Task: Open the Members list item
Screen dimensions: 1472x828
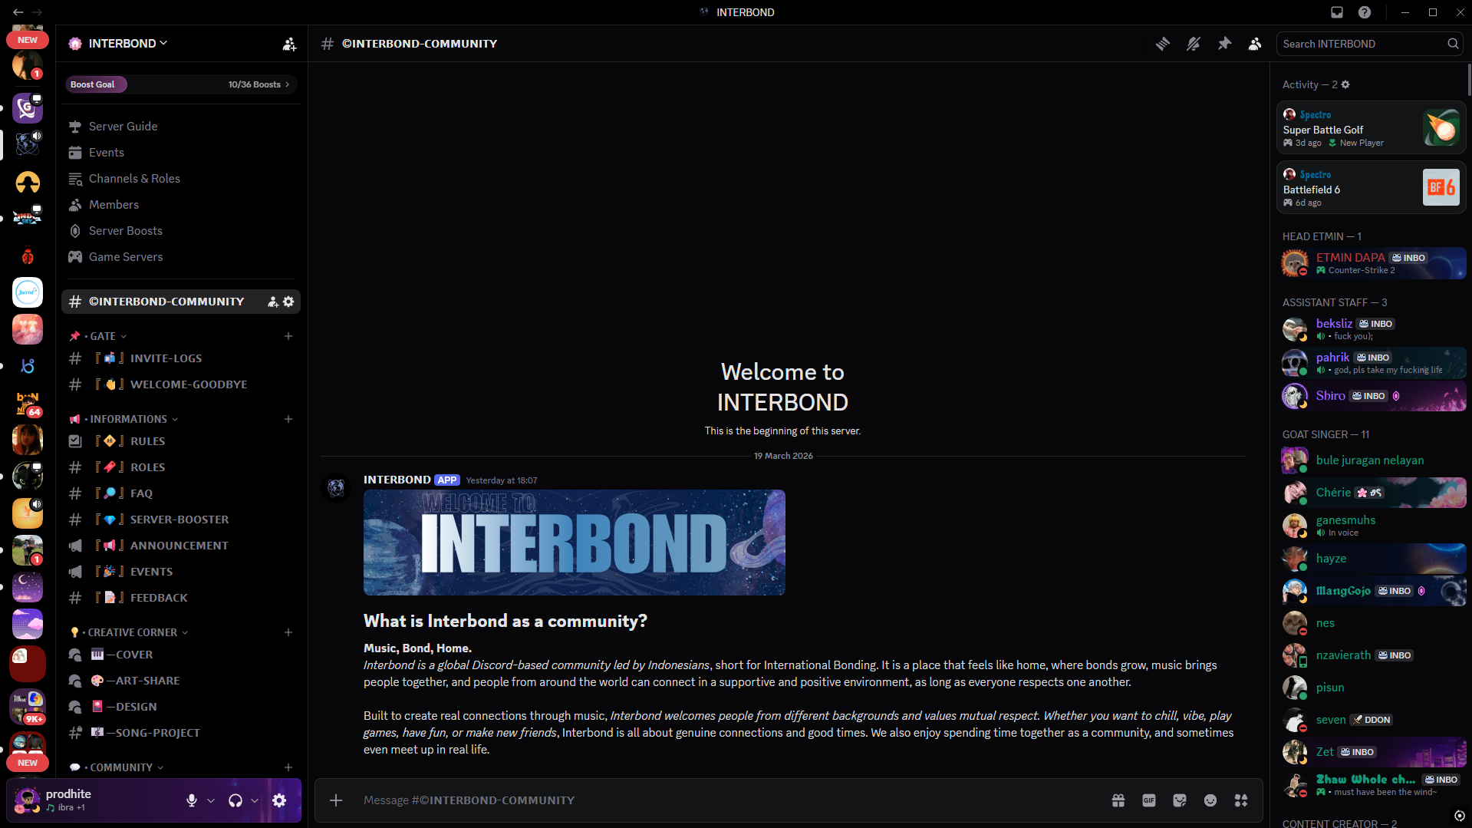Action: coord(181,205)
